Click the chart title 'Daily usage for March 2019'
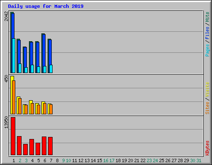 (x=46, y=6)
